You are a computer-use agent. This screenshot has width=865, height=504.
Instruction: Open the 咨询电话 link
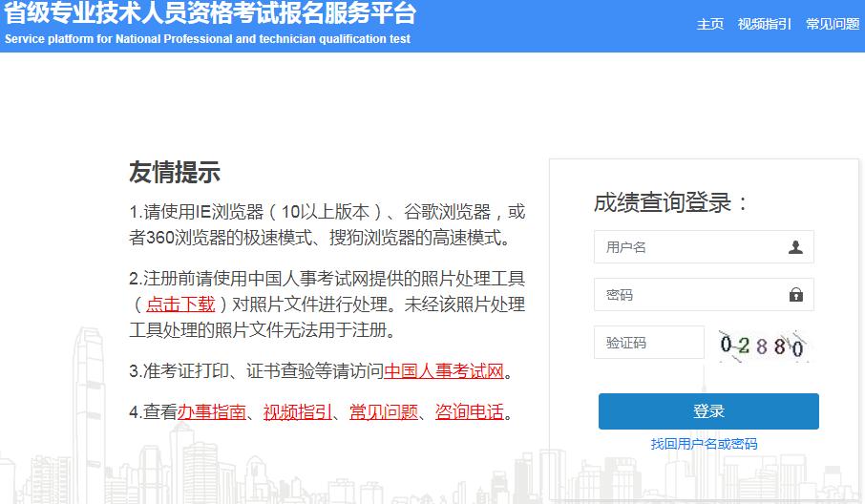470,412
